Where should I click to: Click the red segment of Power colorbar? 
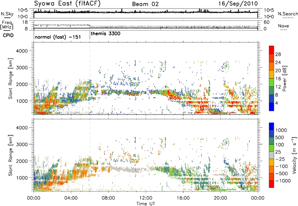[x=272, y=50]
